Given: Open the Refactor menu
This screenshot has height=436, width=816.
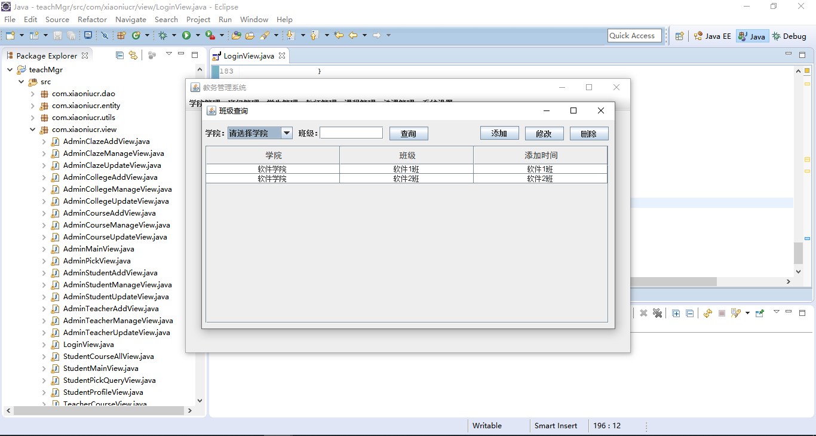Looking at the screenshot, I should [x=92, y=19].
